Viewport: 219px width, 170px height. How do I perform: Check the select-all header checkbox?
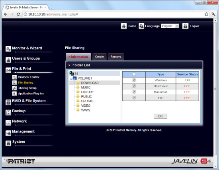pyautogui.click(x=134, y=74)
